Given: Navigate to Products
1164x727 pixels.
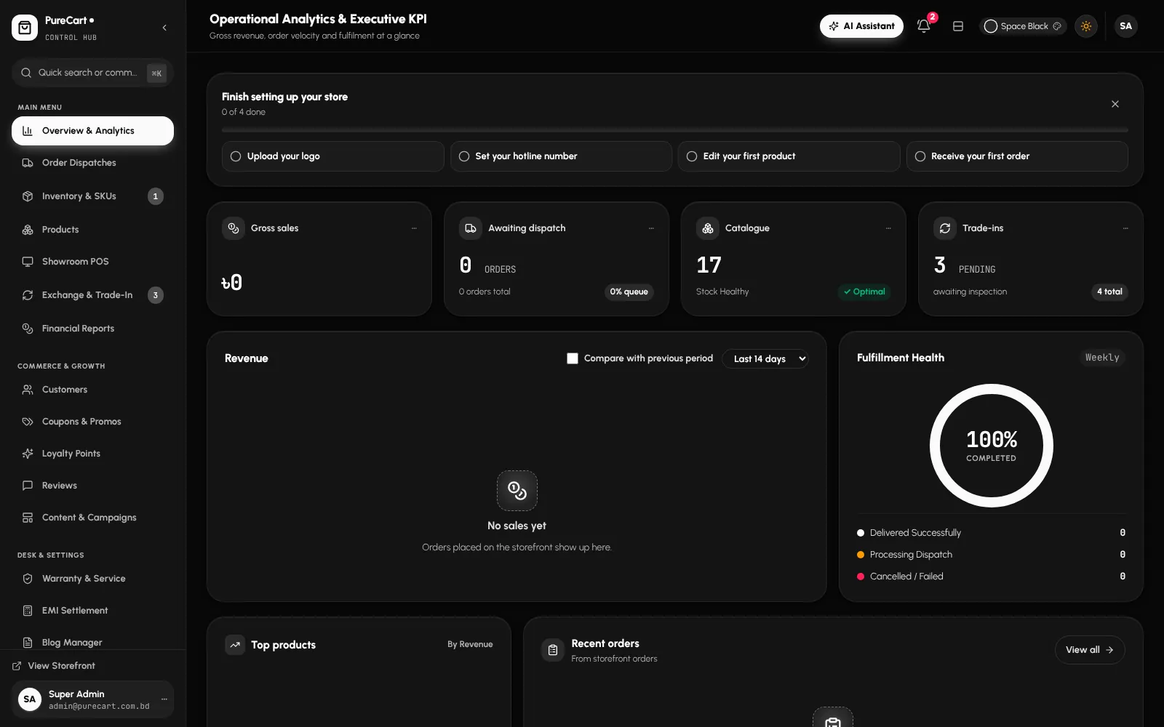Looking at the screenshot, I should (92, 230).
